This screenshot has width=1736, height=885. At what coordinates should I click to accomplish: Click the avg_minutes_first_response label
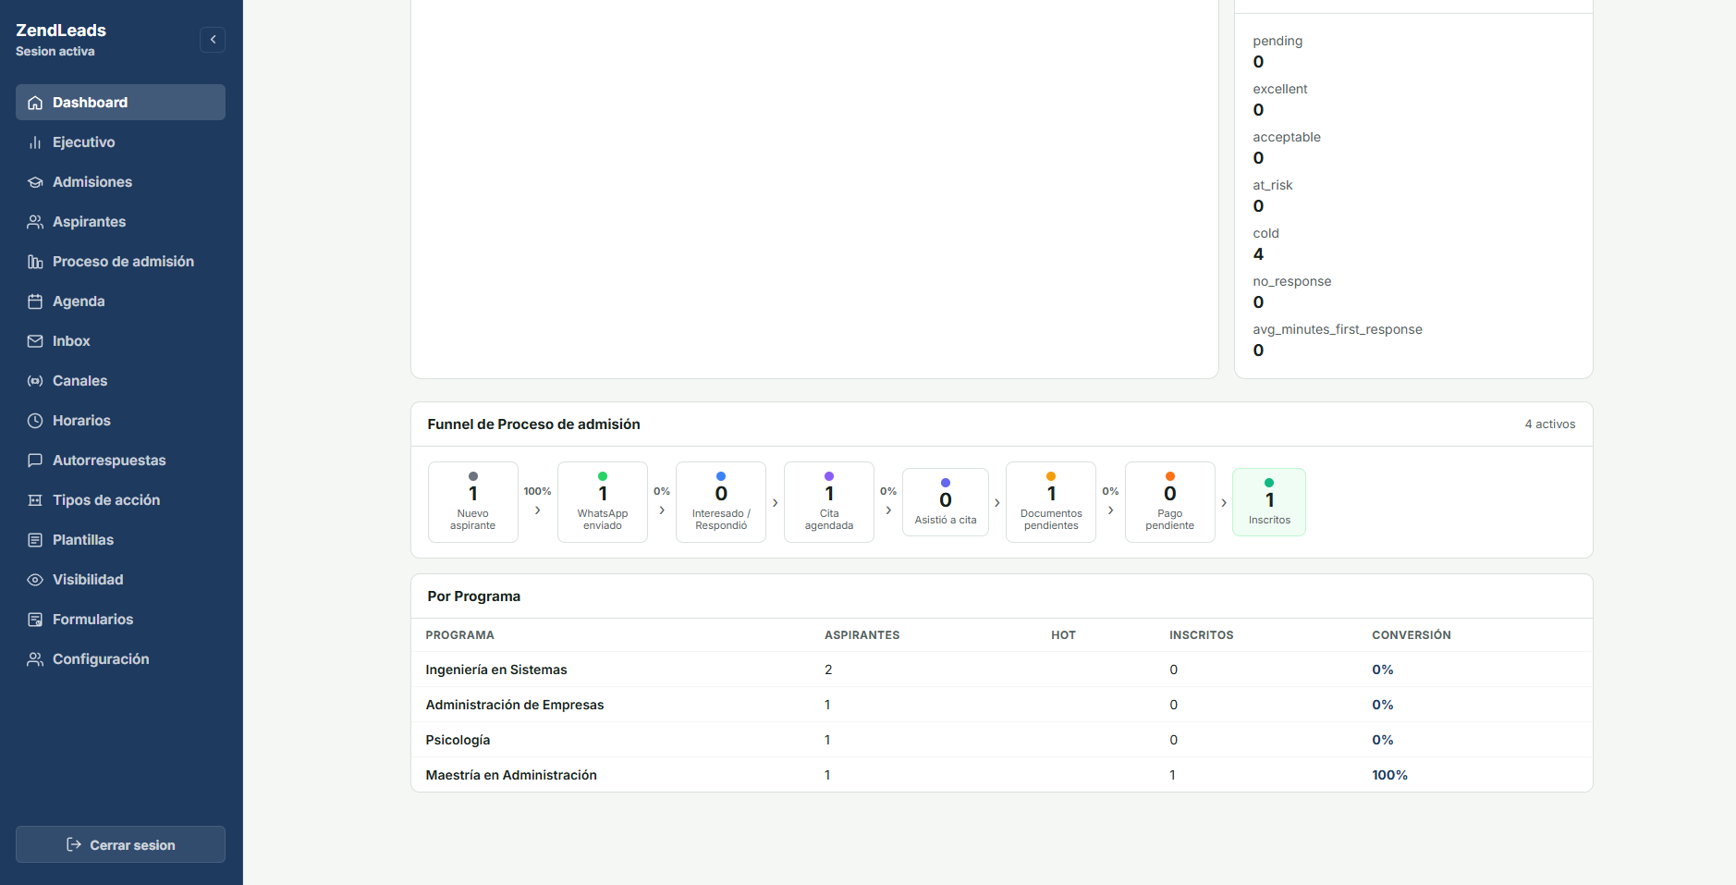point(1338,330)
